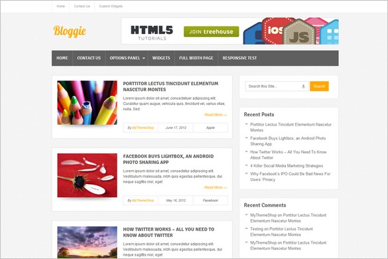Open Custom Widgets in the top bar
This screenshot has width=388, height=259.
[x=111, y=6]
